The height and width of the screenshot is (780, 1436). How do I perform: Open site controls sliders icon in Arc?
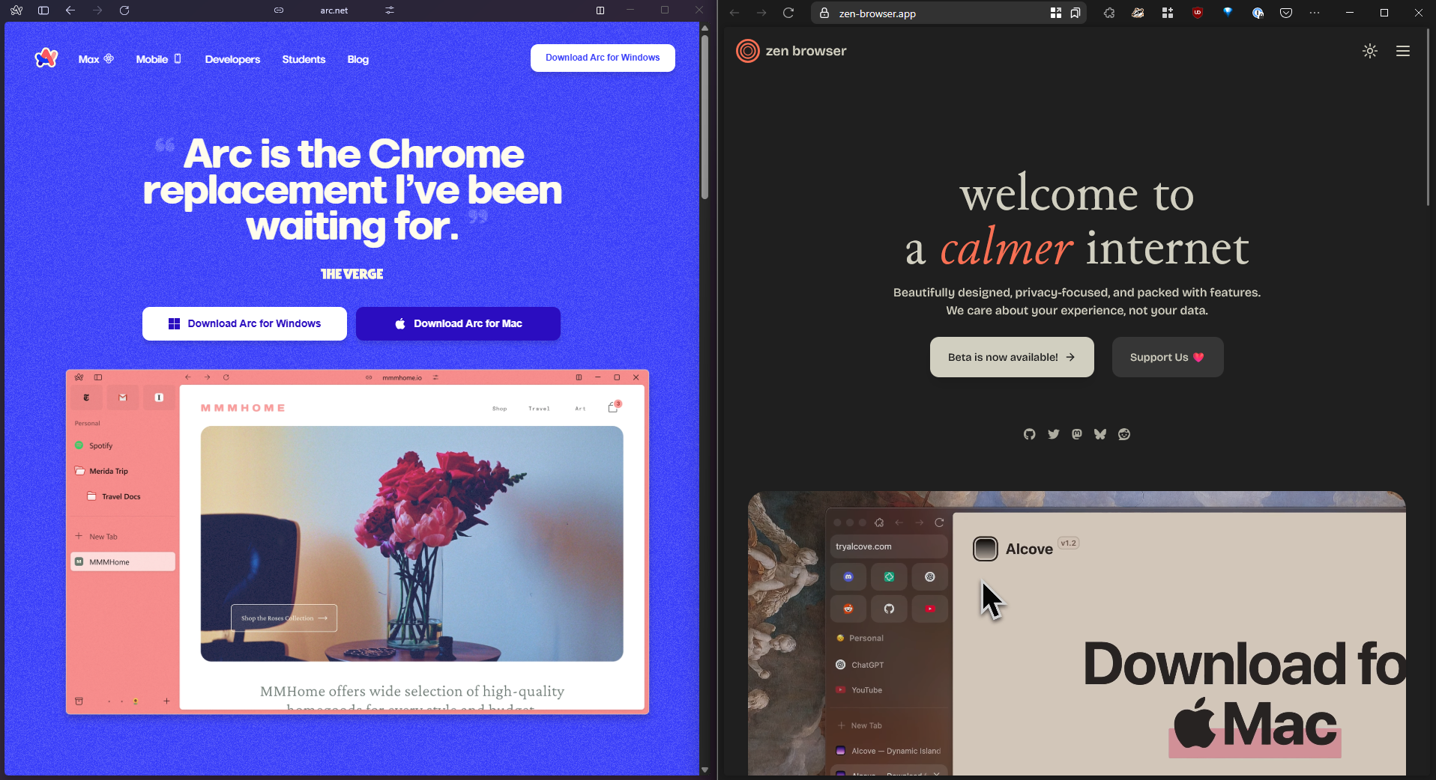coord(390,10)
